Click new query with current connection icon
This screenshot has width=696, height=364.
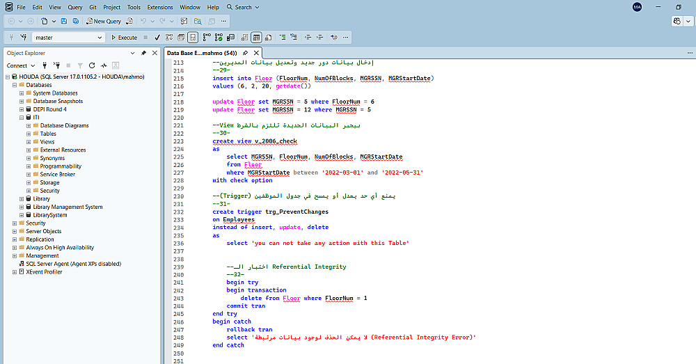129,21
